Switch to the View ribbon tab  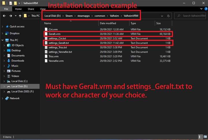43,9
